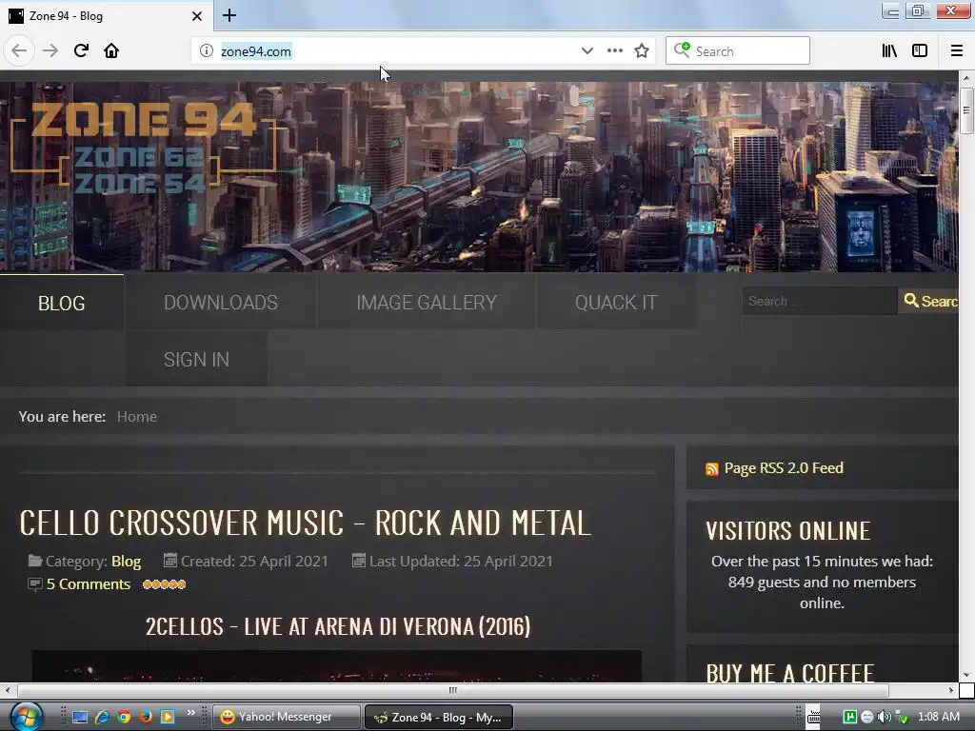
Task: Expand the address bar history dropdown
Action: 587,51
